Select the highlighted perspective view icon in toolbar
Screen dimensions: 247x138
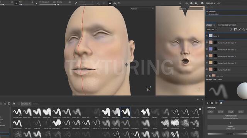point(110,3)
